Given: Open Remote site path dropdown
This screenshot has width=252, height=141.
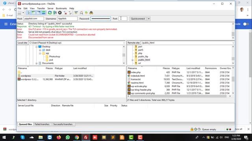Looking at the screenshot, I should click(233, 43).
